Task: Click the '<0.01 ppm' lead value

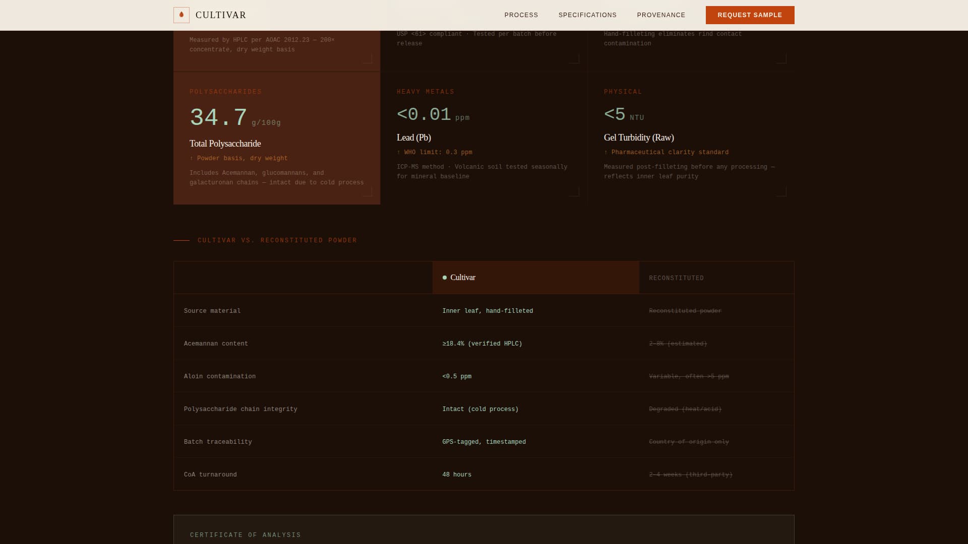Action: [433, 115]
